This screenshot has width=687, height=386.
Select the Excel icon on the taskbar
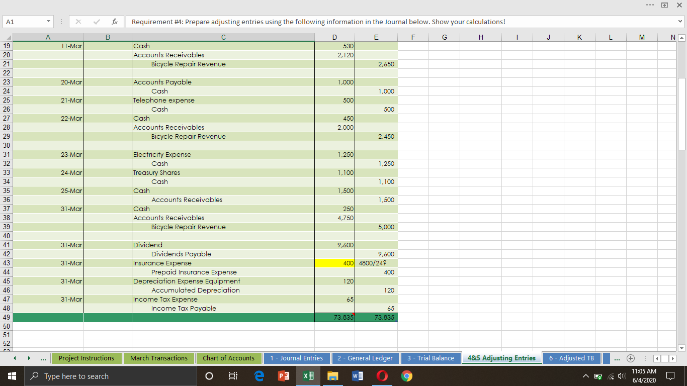pyautogui.click(x=308, y=375)
